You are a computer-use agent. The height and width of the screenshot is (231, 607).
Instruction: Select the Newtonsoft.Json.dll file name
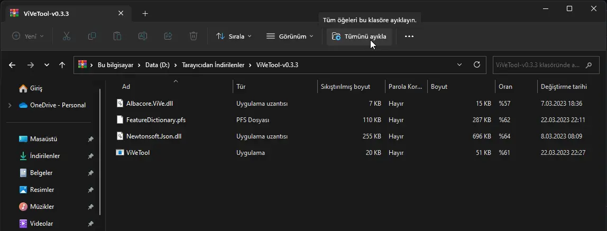(x=155, y=136)
